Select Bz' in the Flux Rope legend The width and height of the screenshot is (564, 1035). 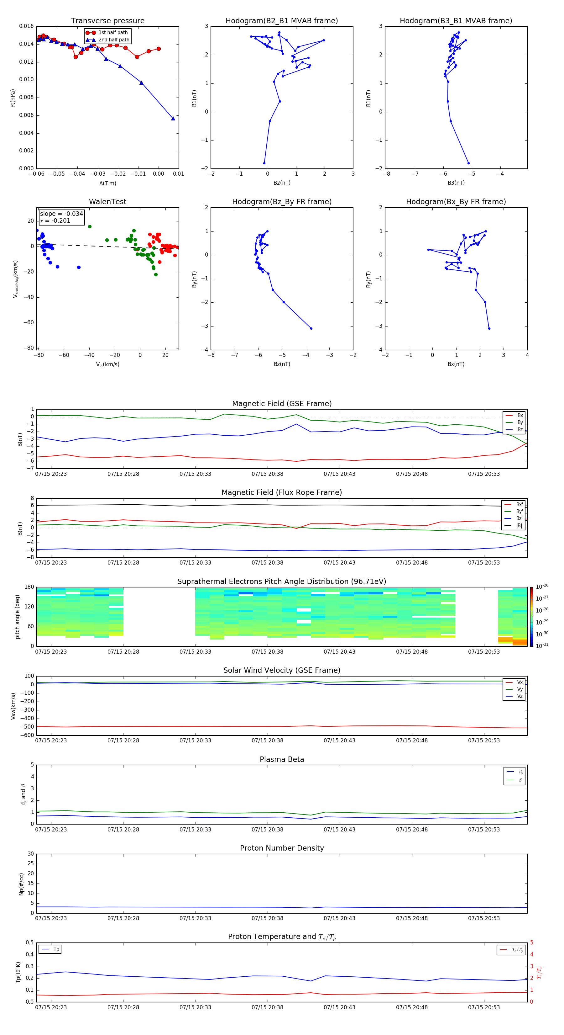514,519
